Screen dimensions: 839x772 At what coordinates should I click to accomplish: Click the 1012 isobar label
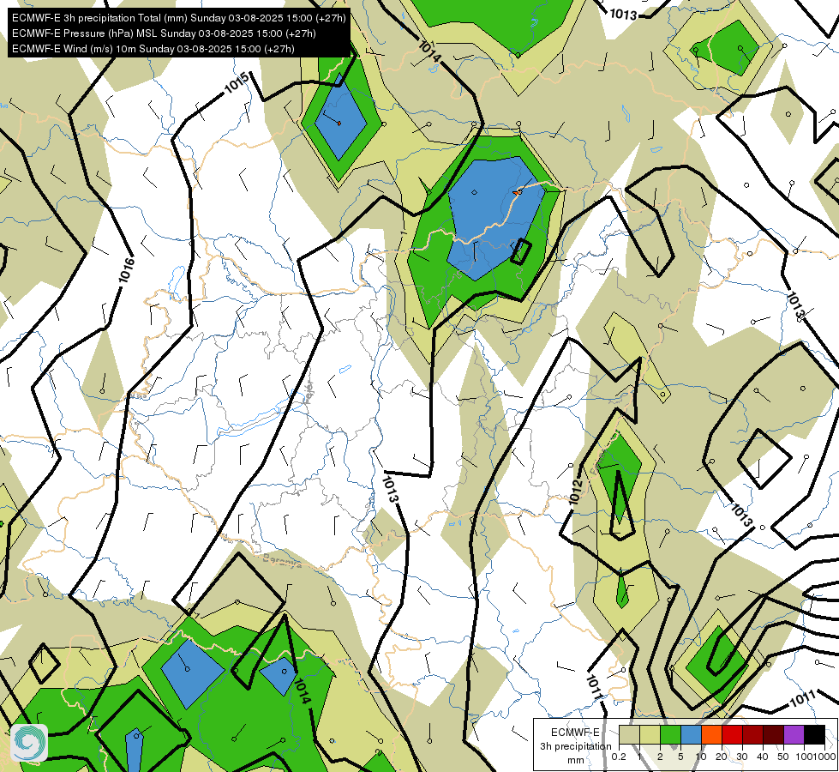point(575,492)
